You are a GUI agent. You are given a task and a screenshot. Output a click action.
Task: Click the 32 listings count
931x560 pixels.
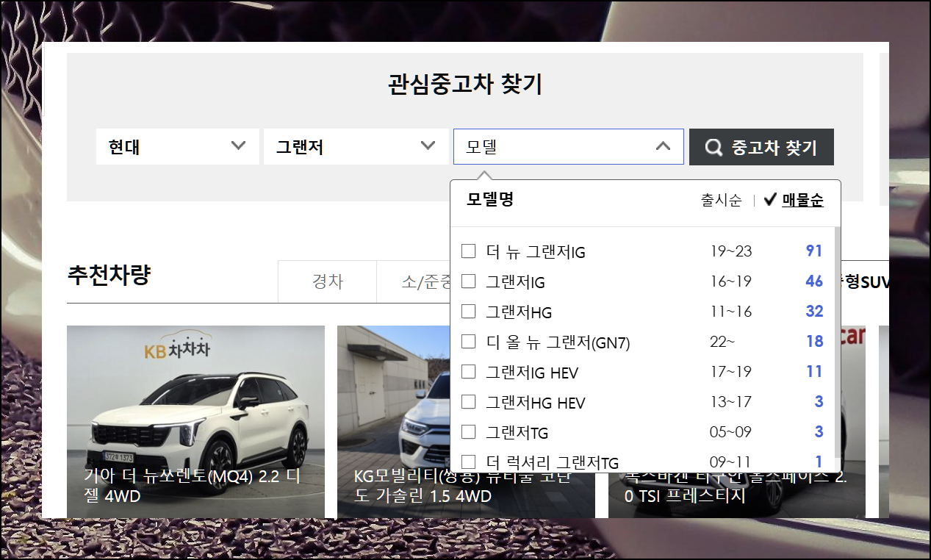click(x=813, y=312)
